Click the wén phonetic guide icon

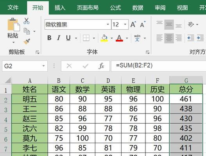coord(137,38)
